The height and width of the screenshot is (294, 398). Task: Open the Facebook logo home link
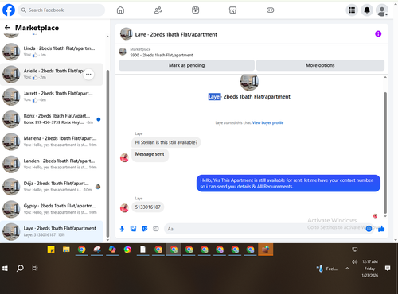click(x=9, y=10)
